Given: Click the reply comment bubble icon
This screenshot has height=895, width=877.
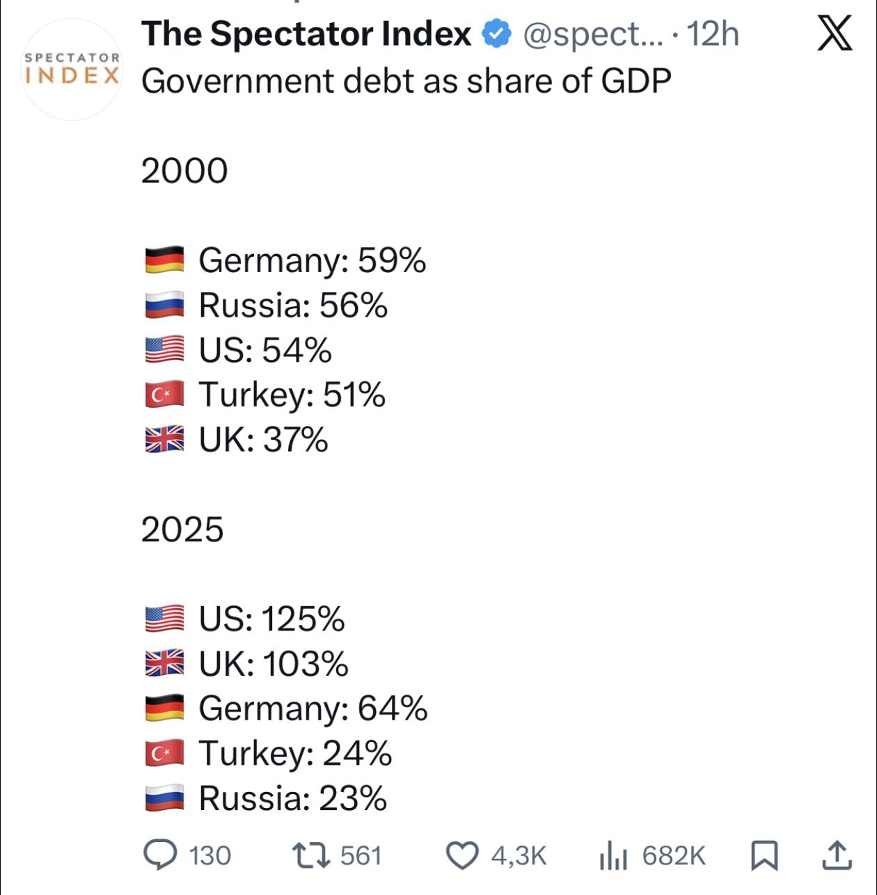Looking at the screenshot, I should (160, 855).
